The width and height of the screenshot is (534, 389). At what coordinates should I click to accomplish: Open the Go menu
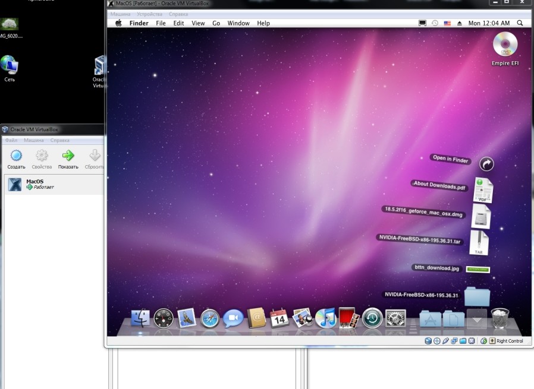coord(216,23)
